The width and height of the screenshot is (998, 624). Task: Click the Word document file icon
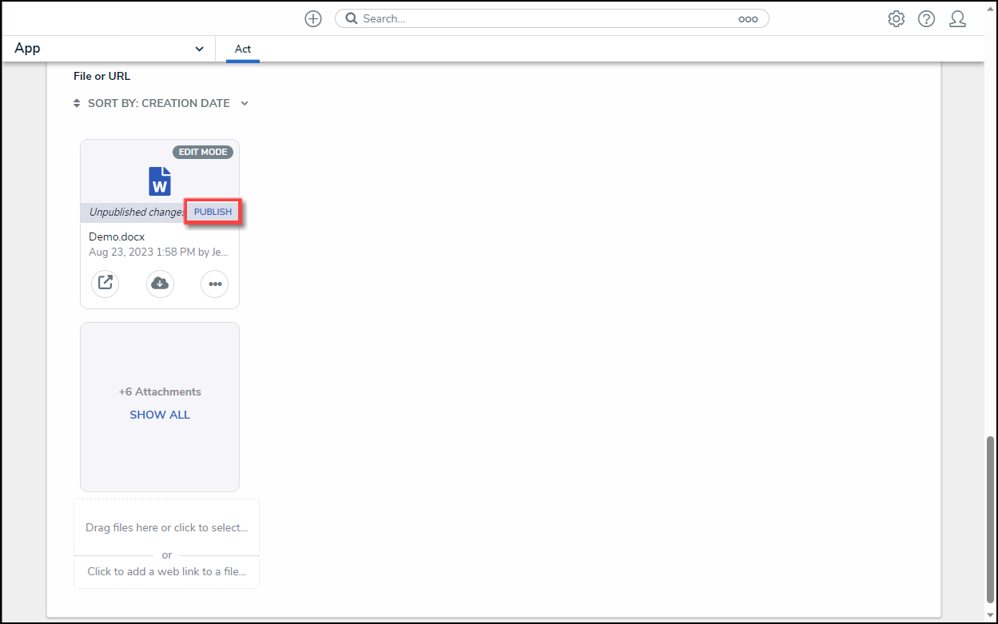(160, 181)
